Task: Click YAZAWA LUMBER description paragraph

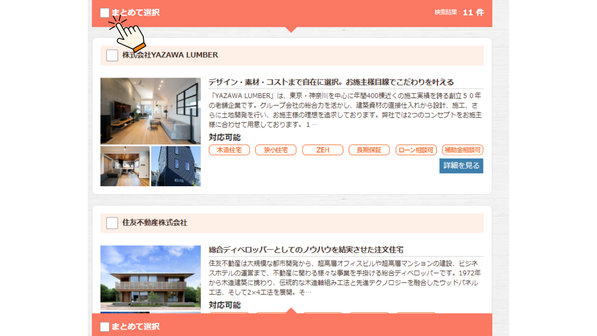Action: click(x=346, y=110)
